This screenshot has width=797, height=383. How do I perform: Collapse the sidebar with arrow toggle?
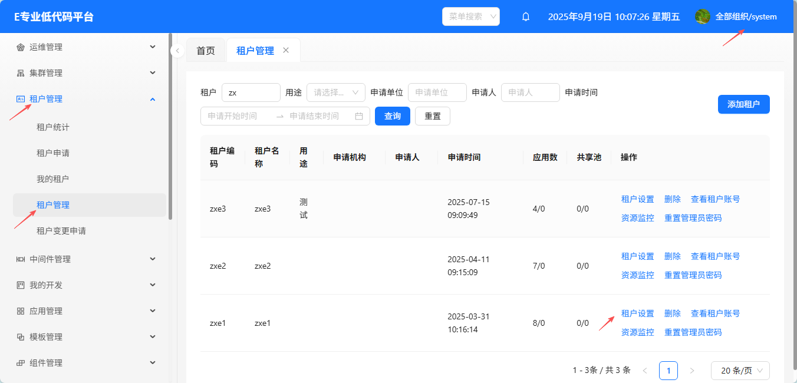177,51
